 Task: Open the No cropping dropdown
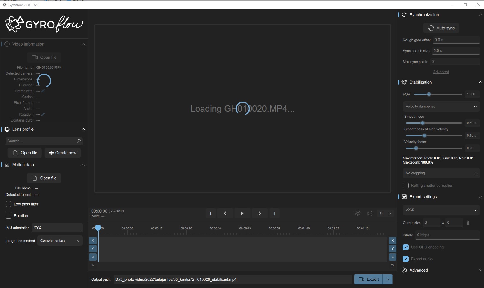(x=440, y=173)
